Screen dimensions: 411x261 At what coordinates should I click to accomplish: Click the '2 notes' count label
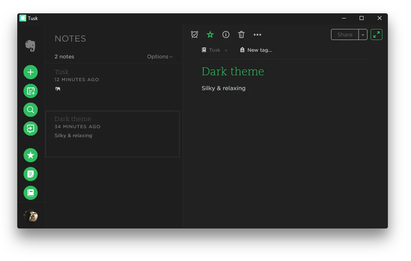coord(64,56)
